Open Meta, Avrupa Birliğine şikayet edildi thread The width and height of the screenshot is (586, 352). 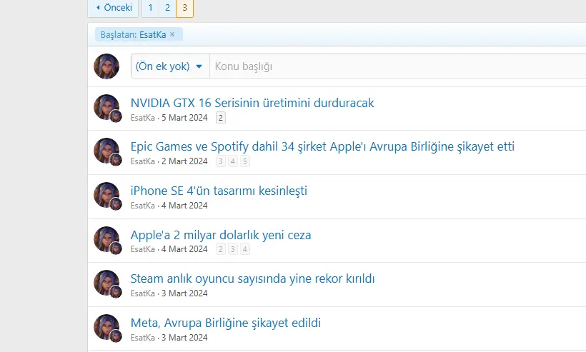(x=225, y=323)
